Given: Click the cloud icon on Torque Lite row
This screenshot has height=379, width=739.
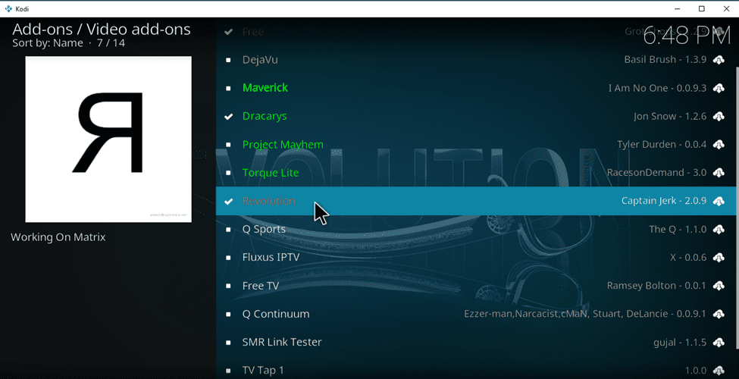Looking at the screenshot, I should 719,173.
